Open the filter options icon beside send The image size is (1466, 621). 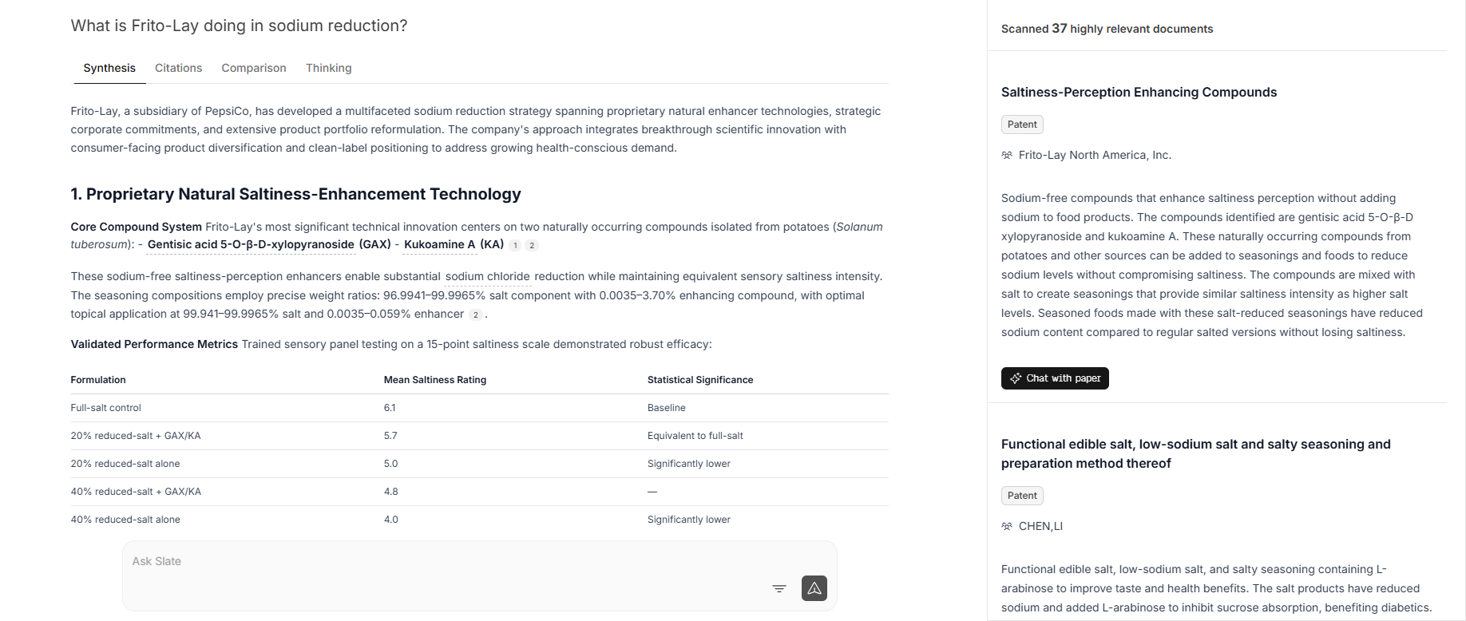click(779, 588)
